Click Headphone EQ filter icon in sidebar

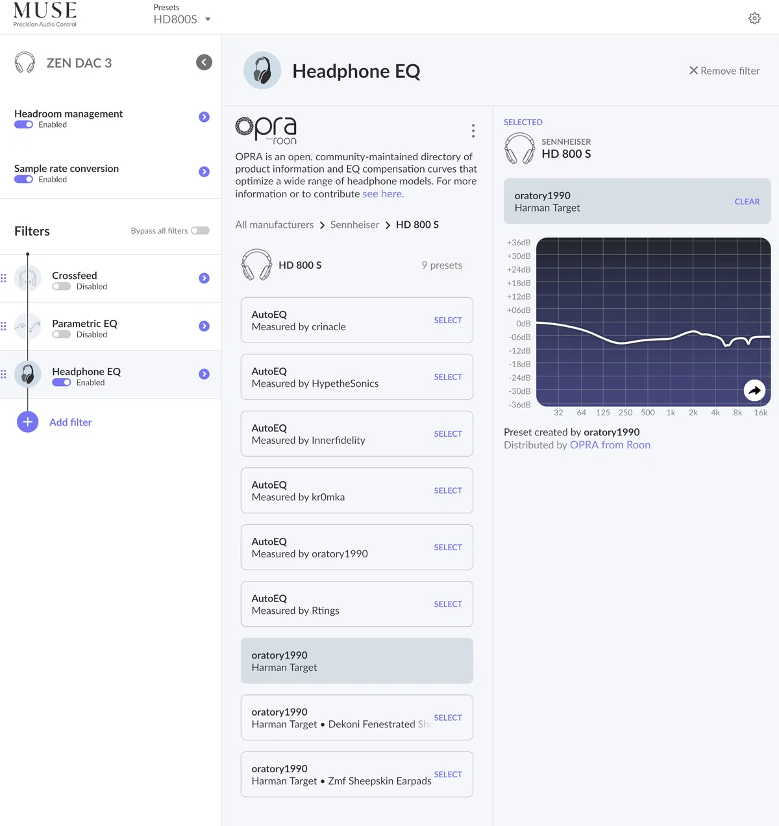click(x=27, y=374)
